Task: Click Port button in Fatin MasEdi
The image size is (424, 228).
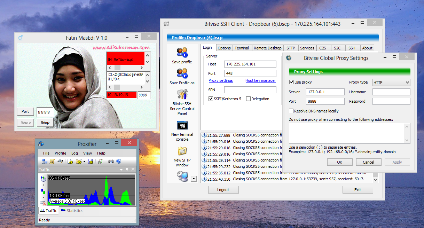Action: [25, 112]
